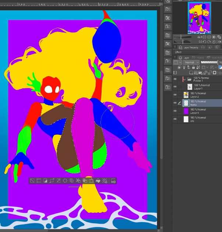Image resolution: width=222 pixels, height=232 pixels.
Task: Click the scissors Cut and paste icon
Action: click(78, 181)
